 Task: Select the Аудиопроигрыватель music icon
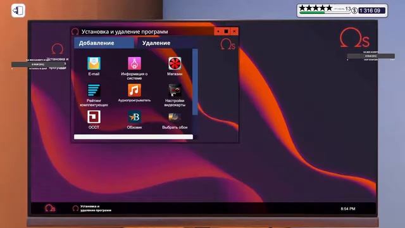pyautogui.click(x=134, y=90)
